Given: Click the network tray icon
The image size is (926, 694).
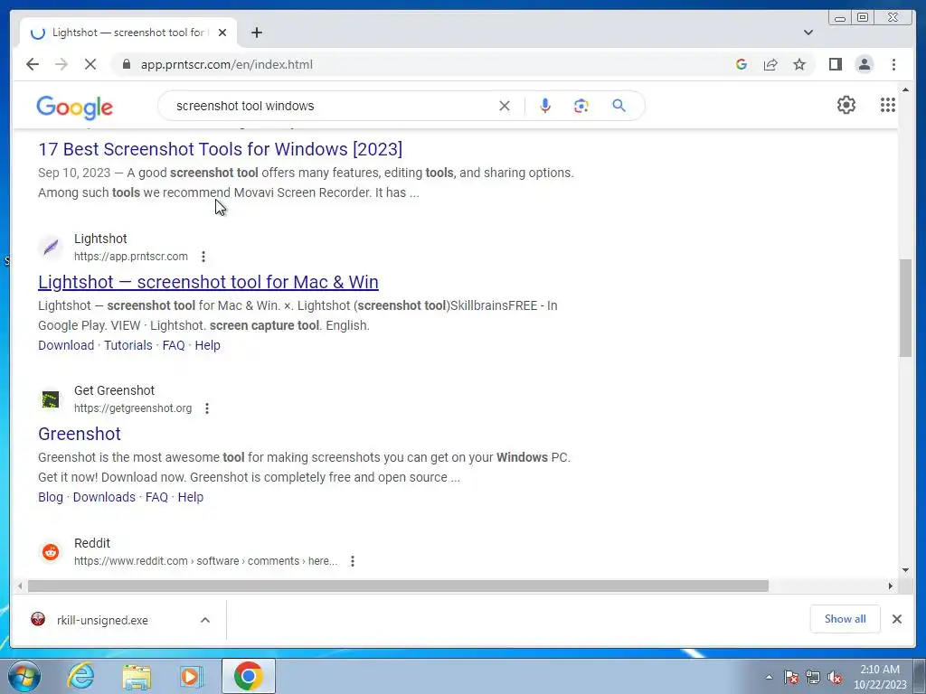Looking at the screenshot, I should [x=813, y=678].
